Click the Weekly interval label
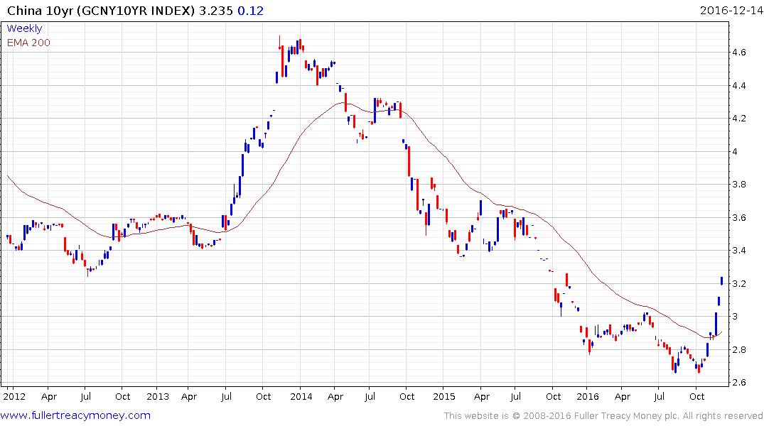 pos(24,28)
